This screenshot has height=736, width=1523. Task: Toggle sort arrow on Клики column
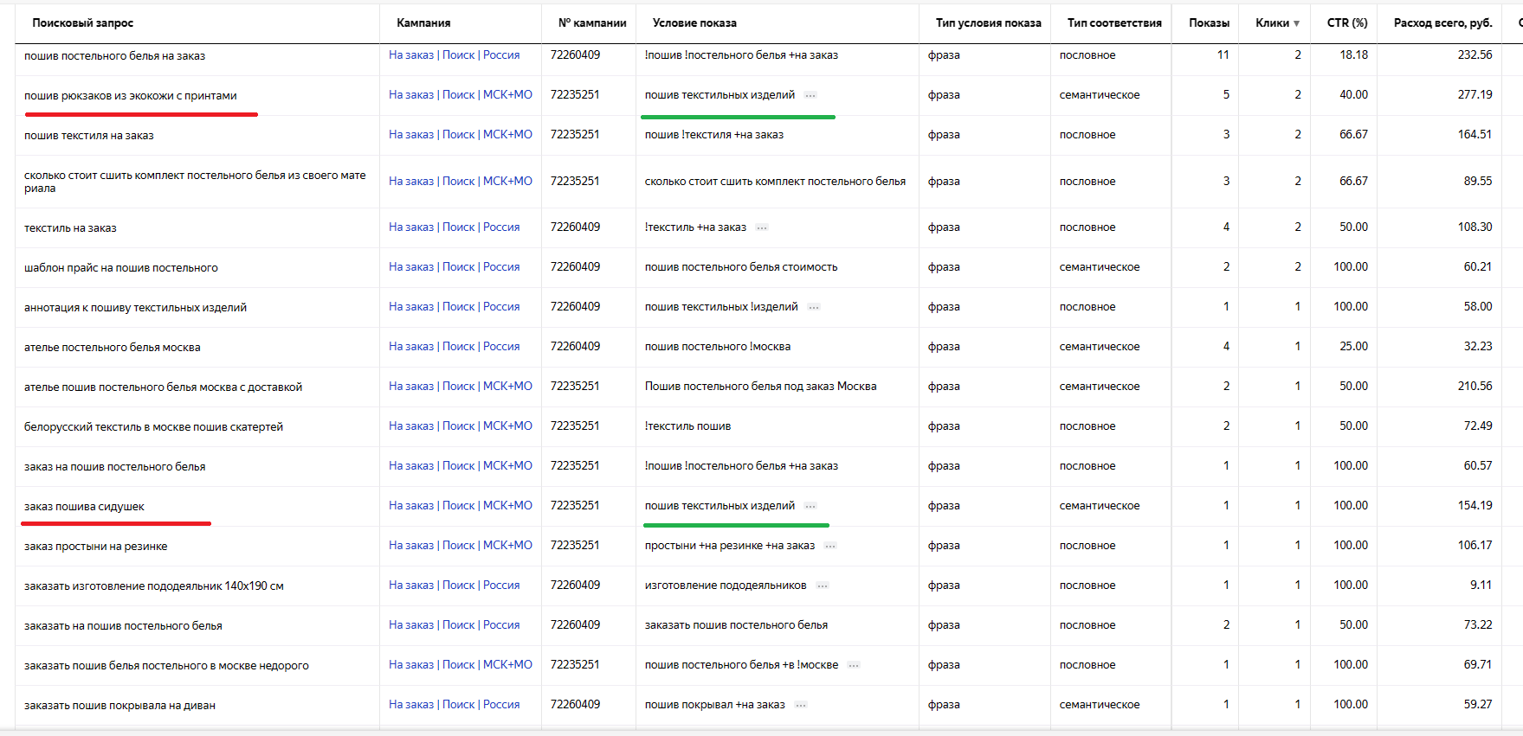coord(1296,23)
